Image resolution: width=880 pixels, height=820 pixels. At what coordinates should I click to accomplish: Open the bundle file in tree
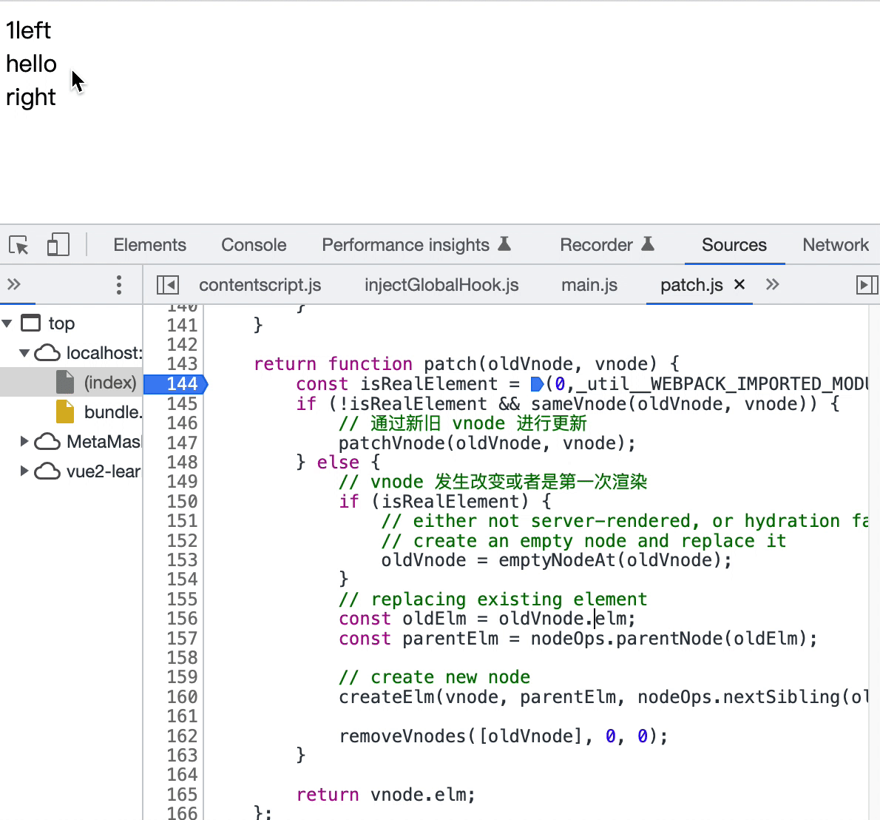coord(113,411)
